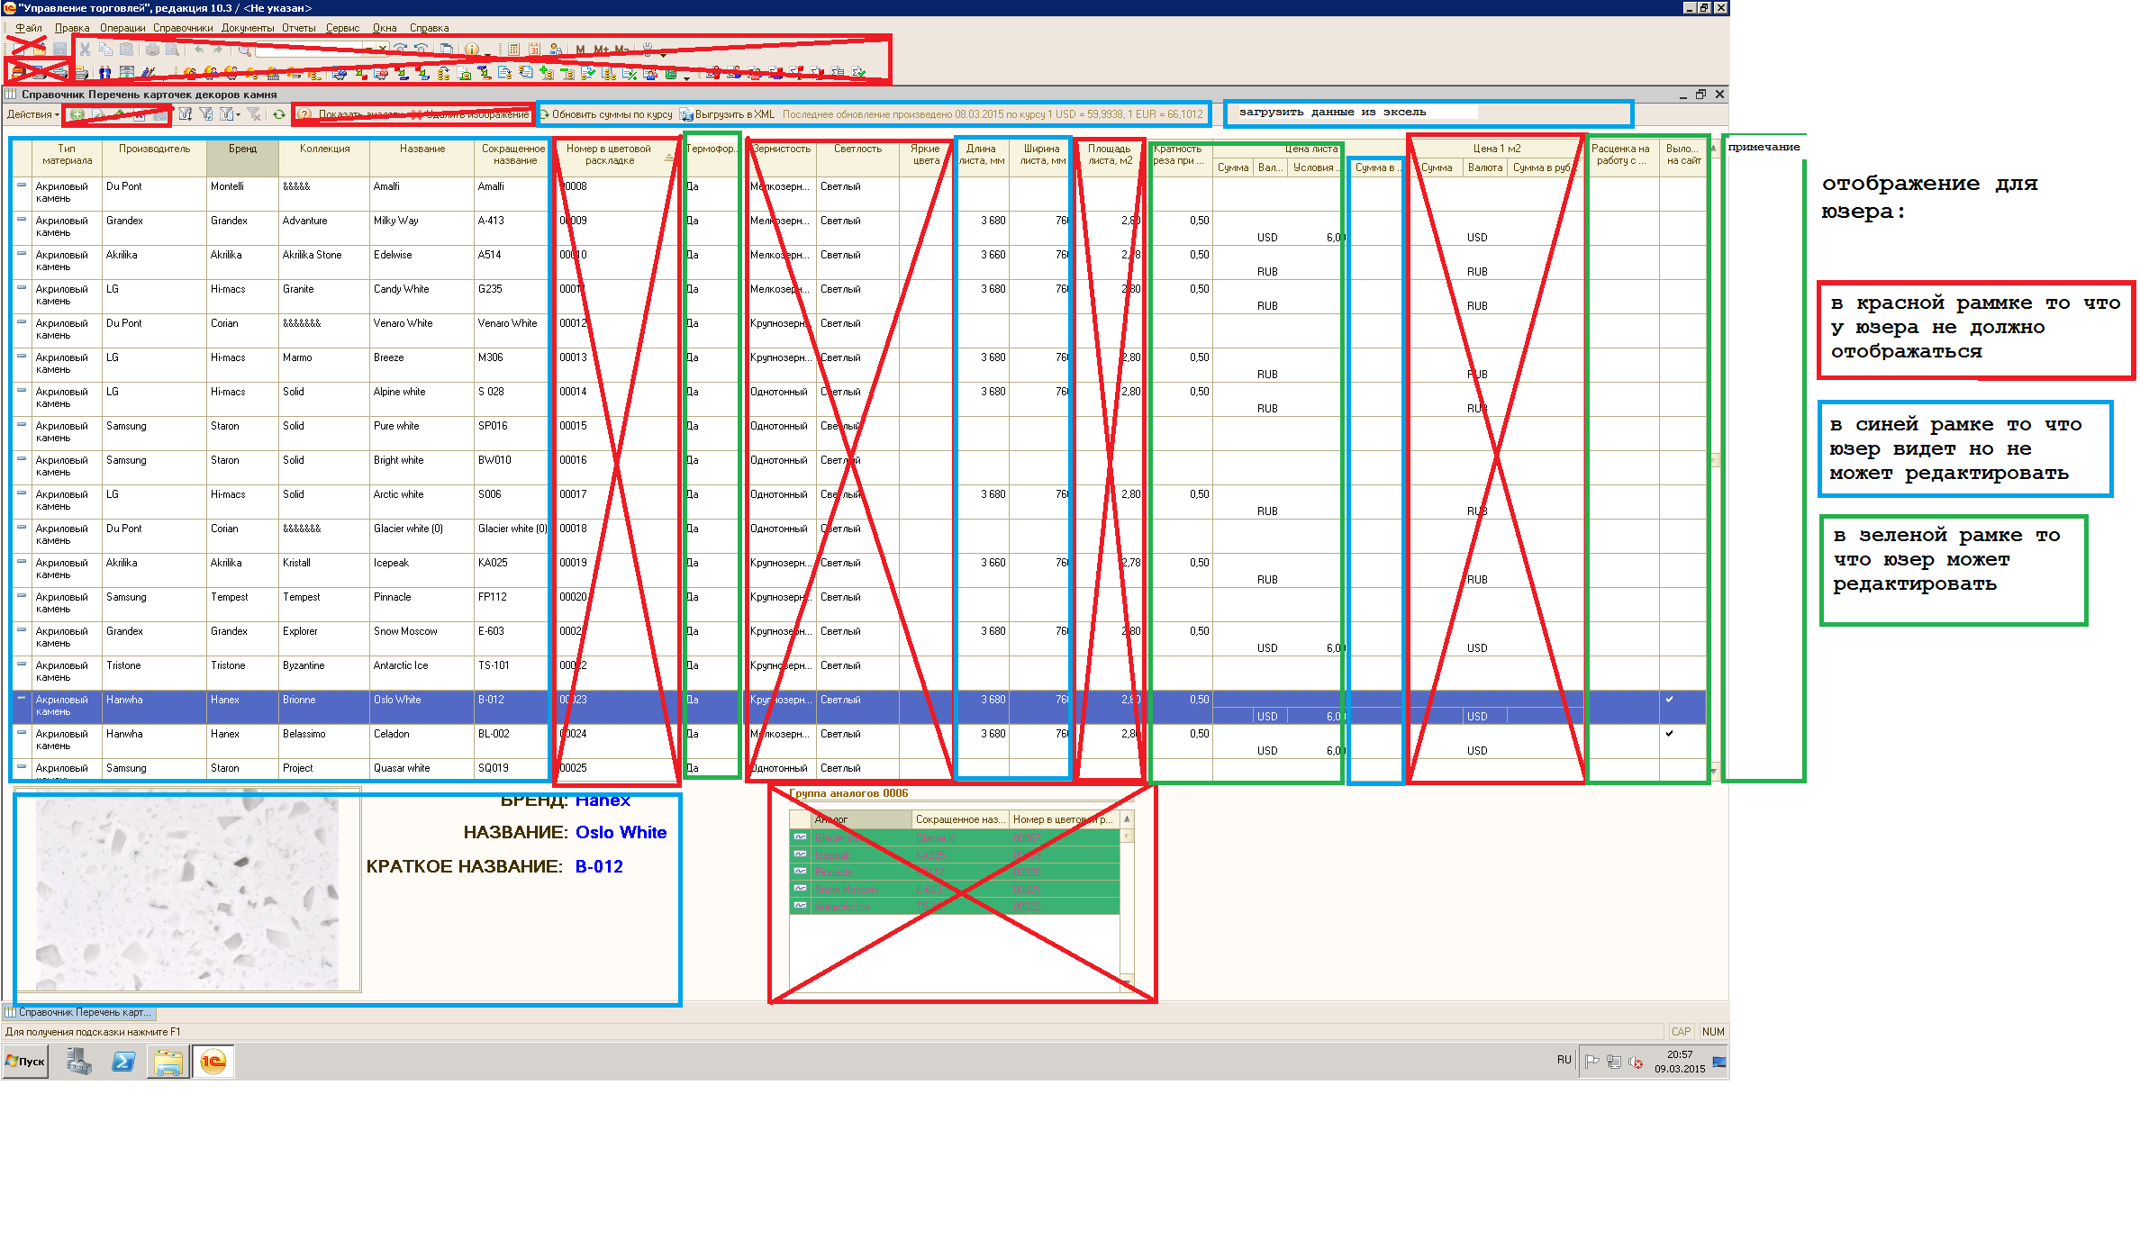
Task: Click the stone decor preview image
Action: (187, 891)
